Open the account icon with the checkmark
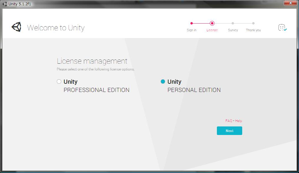Screen dimensions: 299x173 (x=283, y=27)
